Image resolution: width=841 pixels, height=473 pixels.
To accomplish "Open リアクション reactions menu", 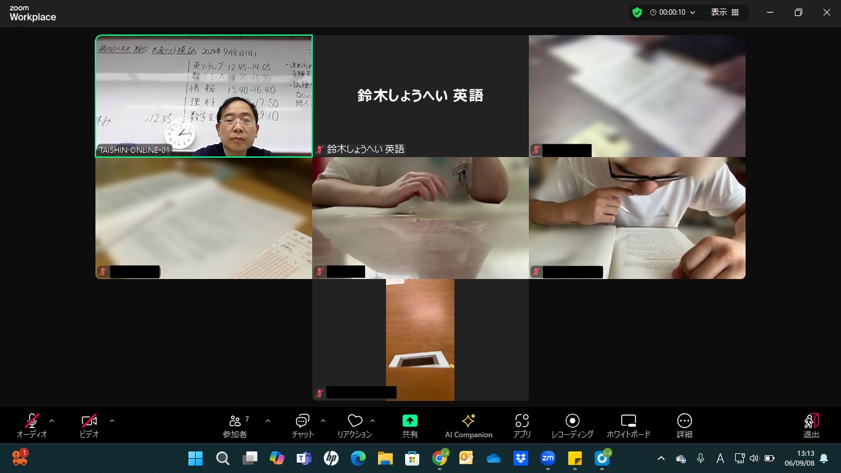I will [x=355, y=425].
